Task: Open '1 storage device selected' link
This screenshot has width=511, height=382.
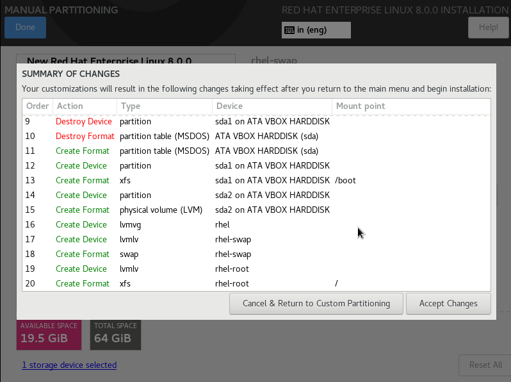Action: [x=69, y=365]
